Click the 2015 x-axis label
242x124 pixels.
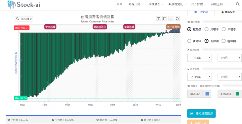click(158, 105)
